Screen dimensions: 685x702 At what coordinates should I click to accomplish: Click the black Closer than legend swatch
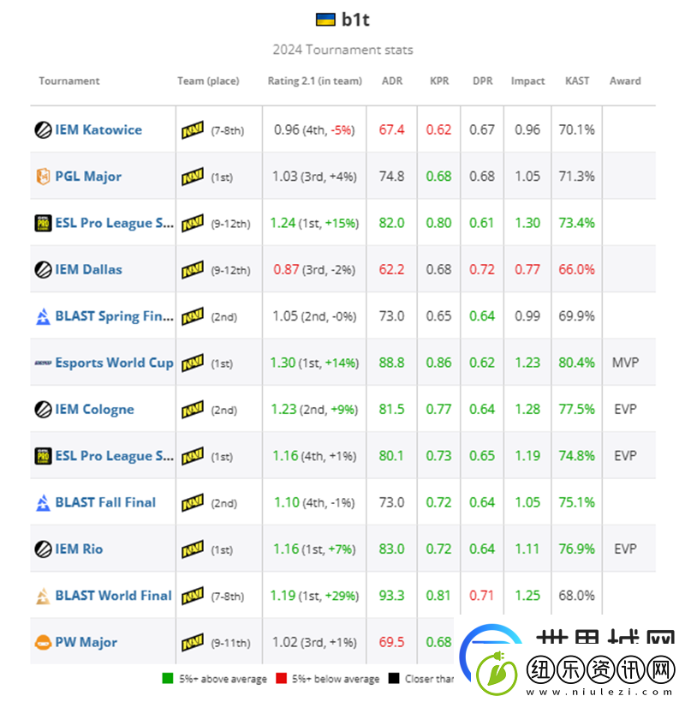394,678
